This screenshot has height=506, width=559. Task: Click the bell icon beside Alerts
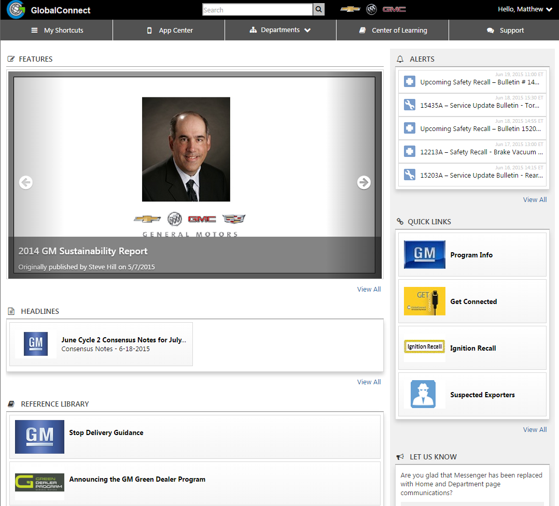point(400,59)
